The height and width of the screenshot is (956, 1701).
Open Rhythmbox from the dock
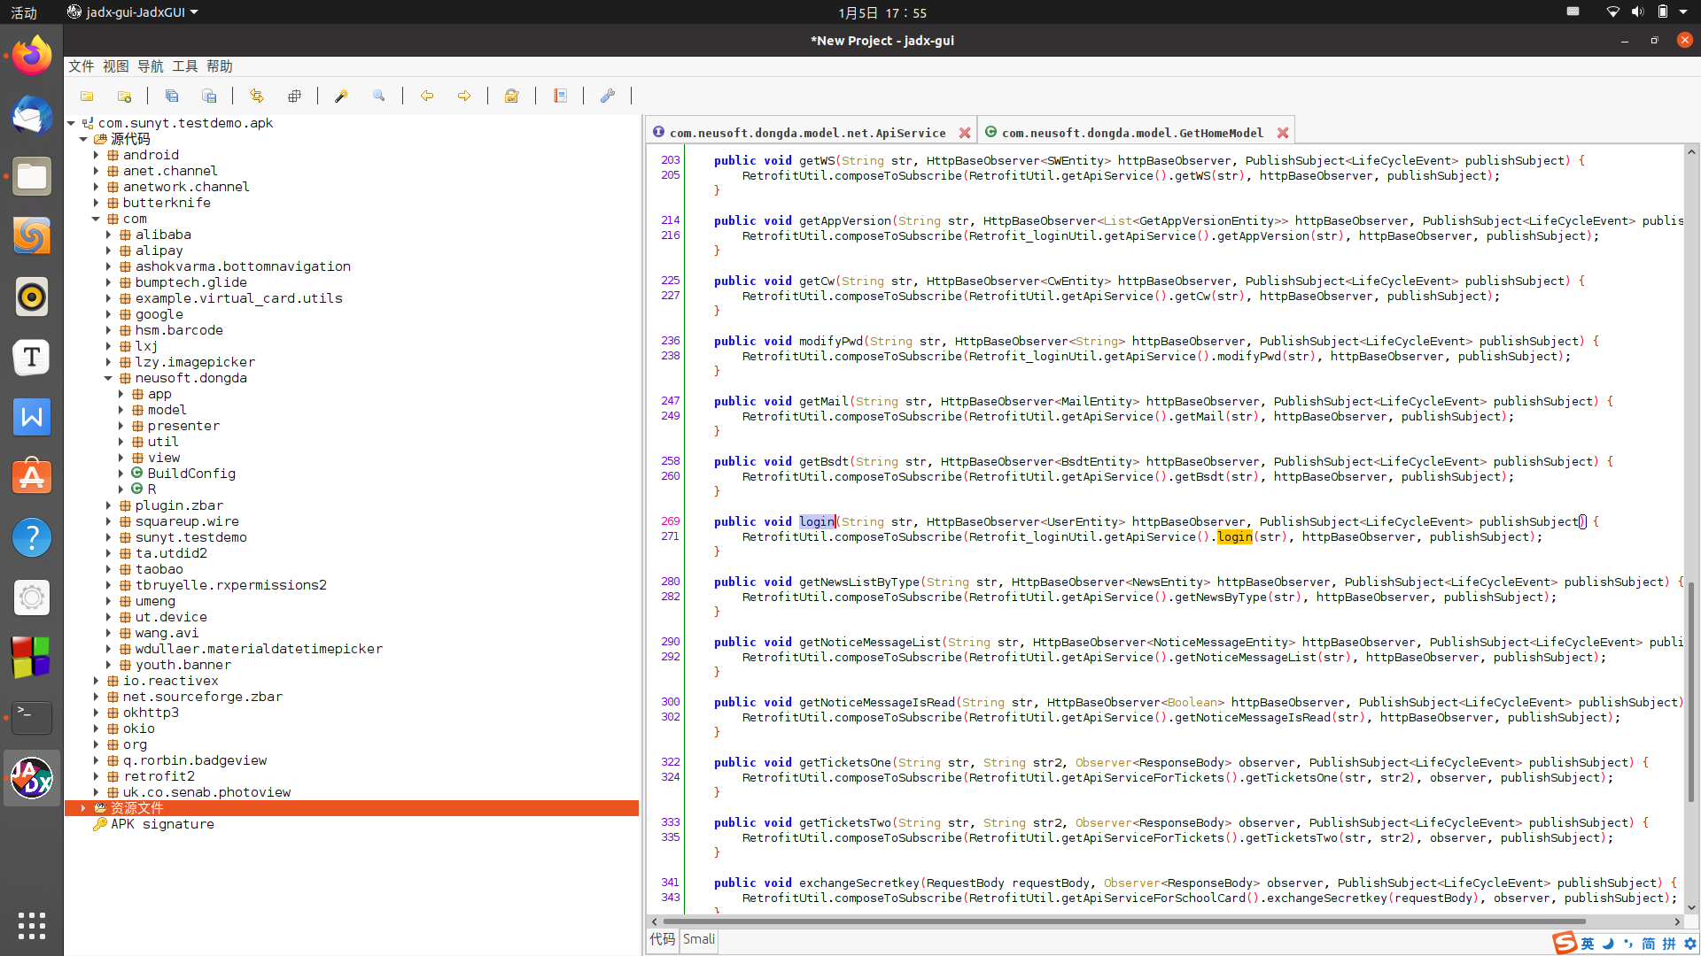coord(32,297)
